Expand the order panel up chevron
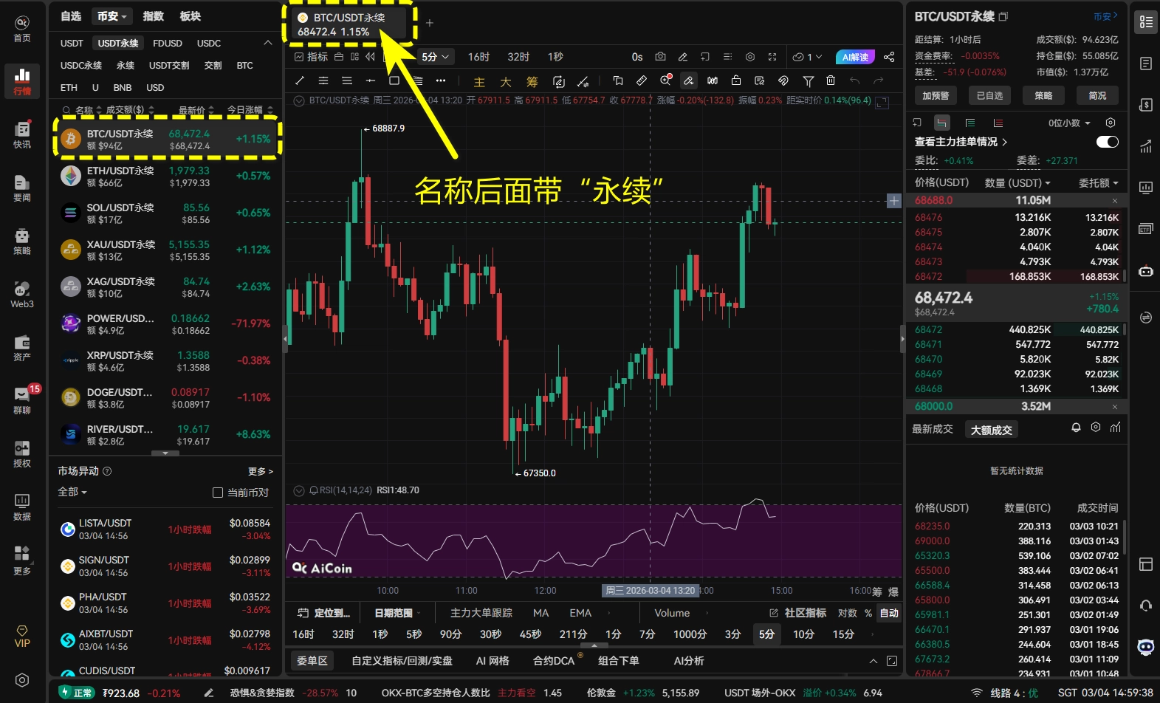The image size is (1160, 703). (x=873, y=661)
